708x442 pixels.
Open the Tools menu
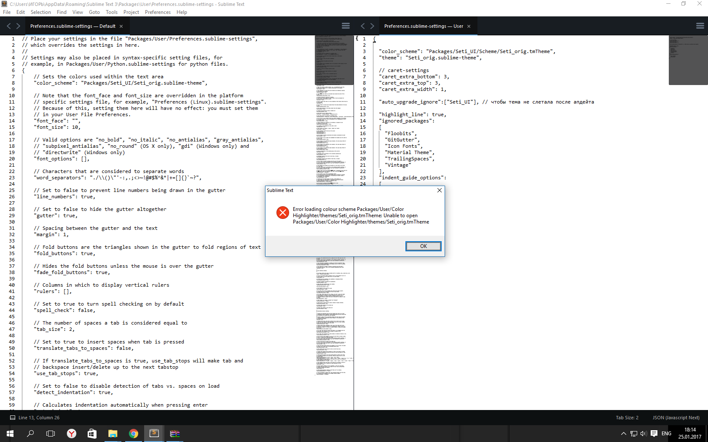click(x=112, y=12)
